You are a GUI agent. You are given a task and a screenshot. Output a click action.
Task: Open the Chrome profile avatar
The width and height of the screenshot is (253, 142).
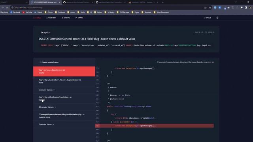tap(250, 7)
